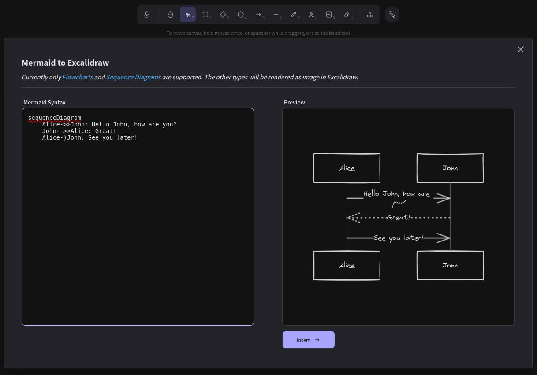Select the Ellipse tool
This screenshot has width=537, height=375.
[x=241, y=15]
